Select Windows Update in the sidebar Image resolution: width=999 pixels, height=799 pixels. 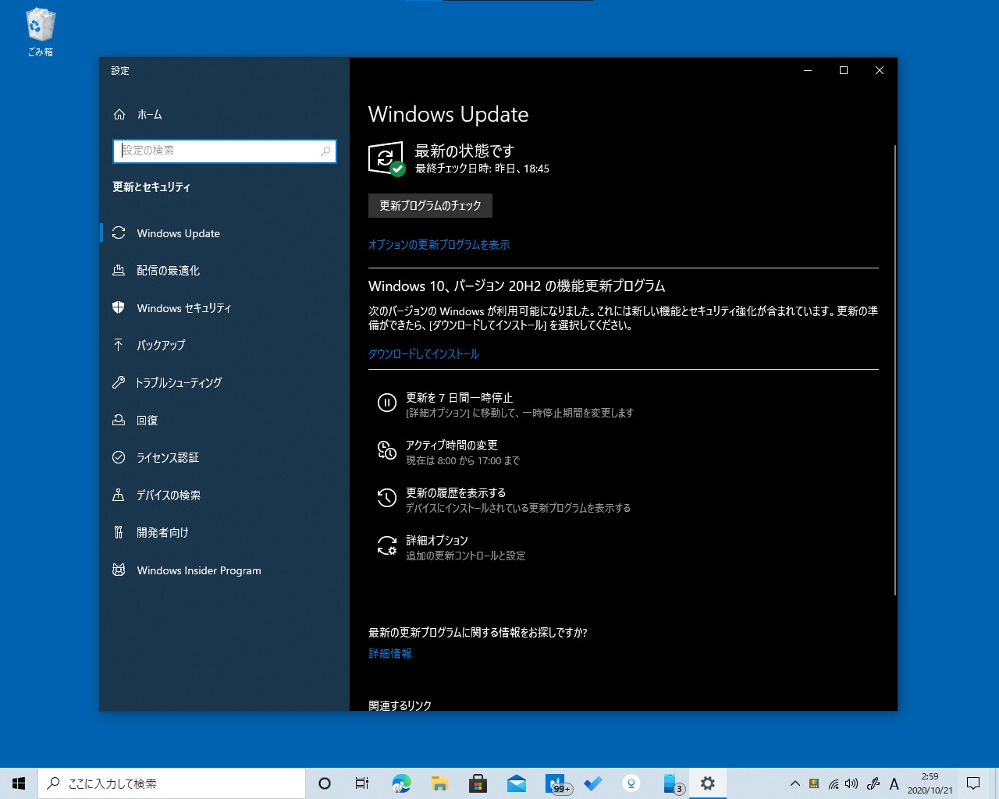177,233
